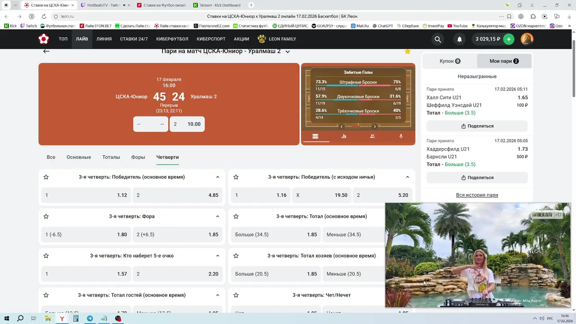Toggle the yellow favorite star for the match
576x324 pixels.
408,51
